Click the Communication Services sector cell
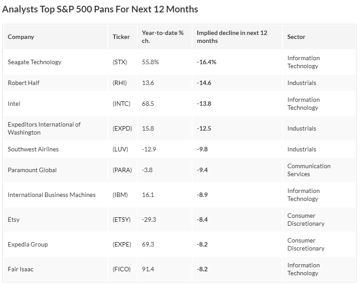The image size is (360, 285). point(309,170)
